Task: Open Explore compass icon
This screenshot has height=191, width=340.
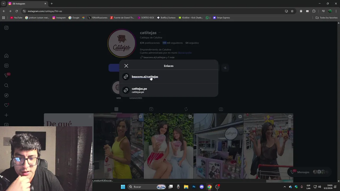Action: pyautogui.click(x=6, y=95)
